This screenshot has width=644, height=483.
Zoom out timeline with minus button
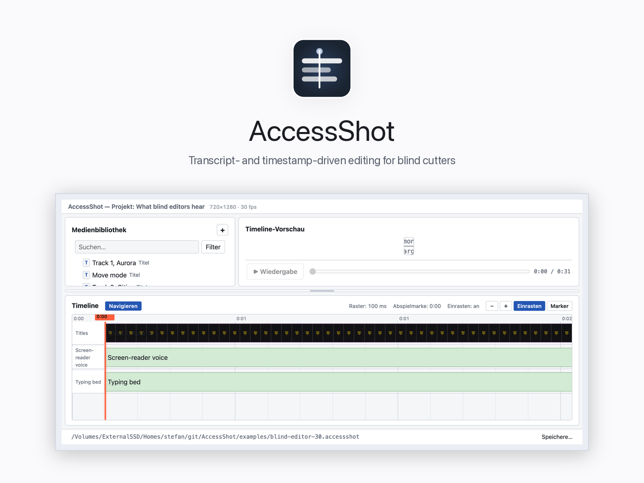pos(492,306)
